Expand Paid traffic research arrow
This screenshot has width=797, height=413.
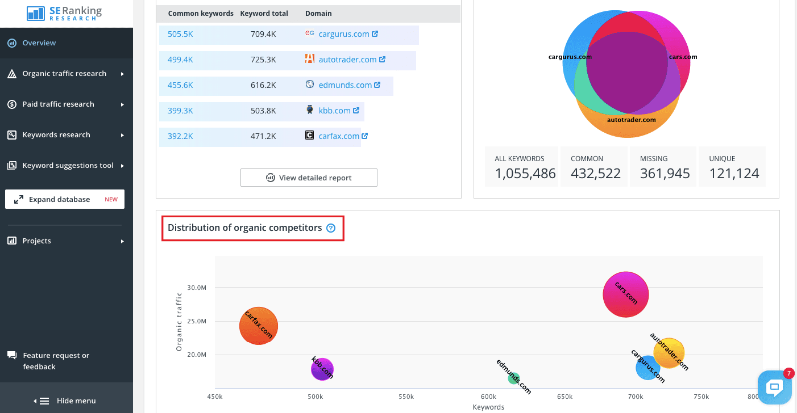pyautogui.click(x=122, y=104)
